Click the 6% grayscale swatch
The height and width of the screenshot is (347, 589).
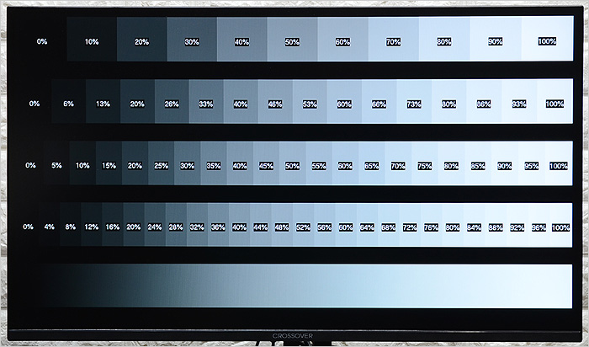pos(69,104)
